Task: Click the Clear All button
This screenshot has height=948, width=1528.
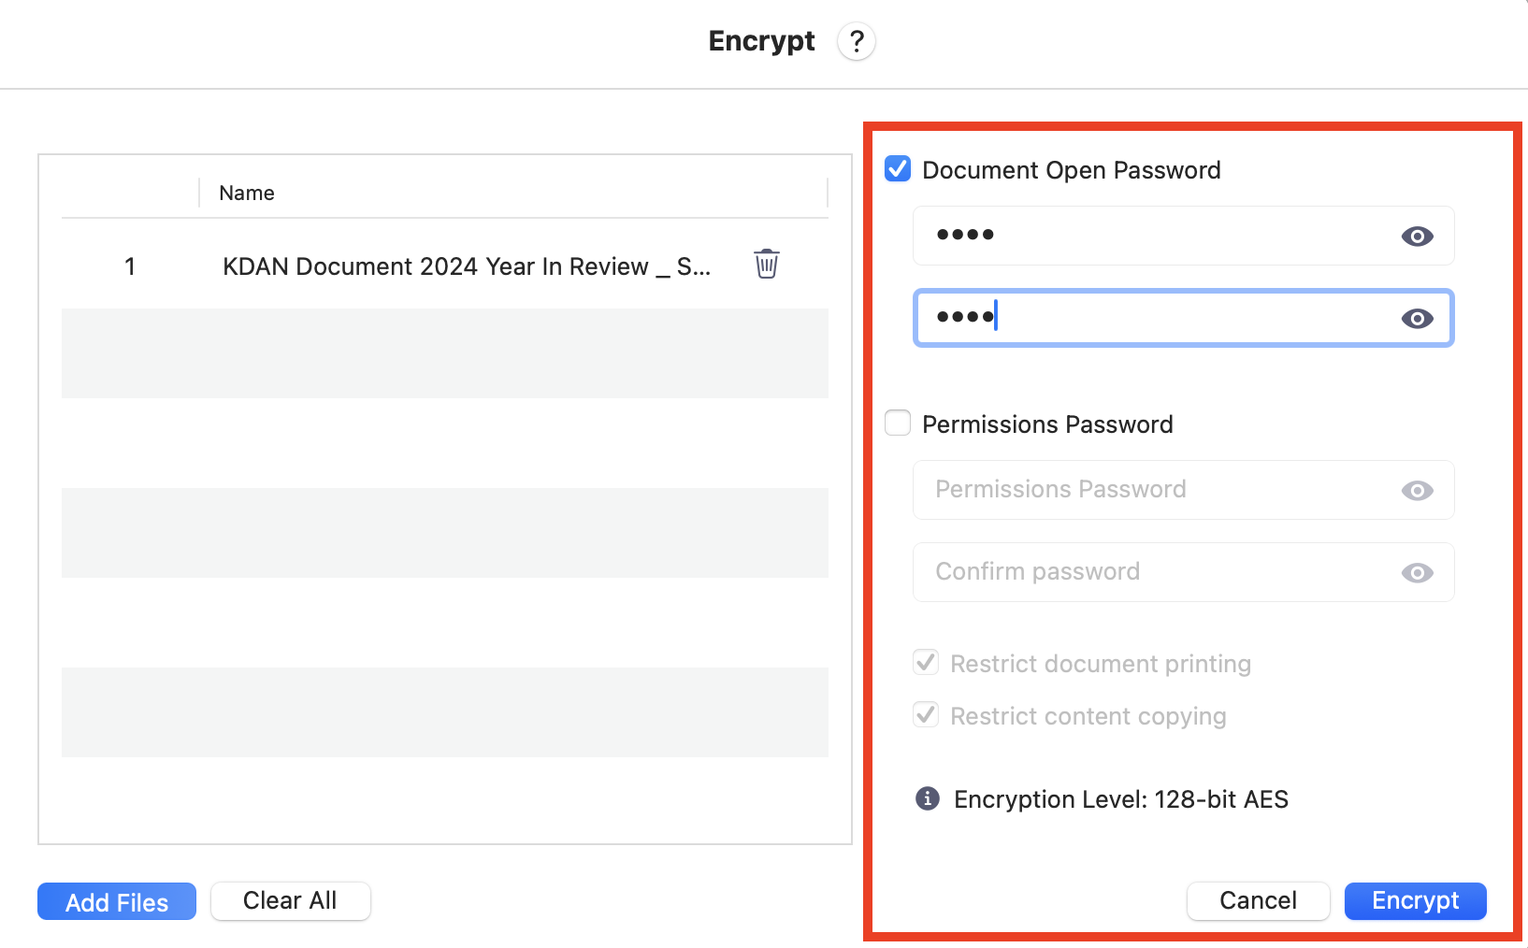Action: click(291, 900)
